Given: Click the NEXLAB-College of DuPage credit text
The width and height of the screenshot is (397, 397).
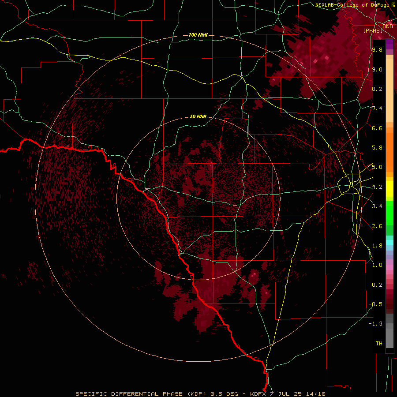Looking at the screenshot, I should 352,5.
